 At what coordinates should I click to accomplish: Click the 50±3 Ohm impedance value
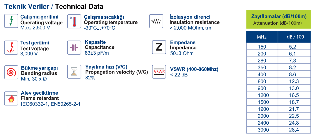click(182, 53)
